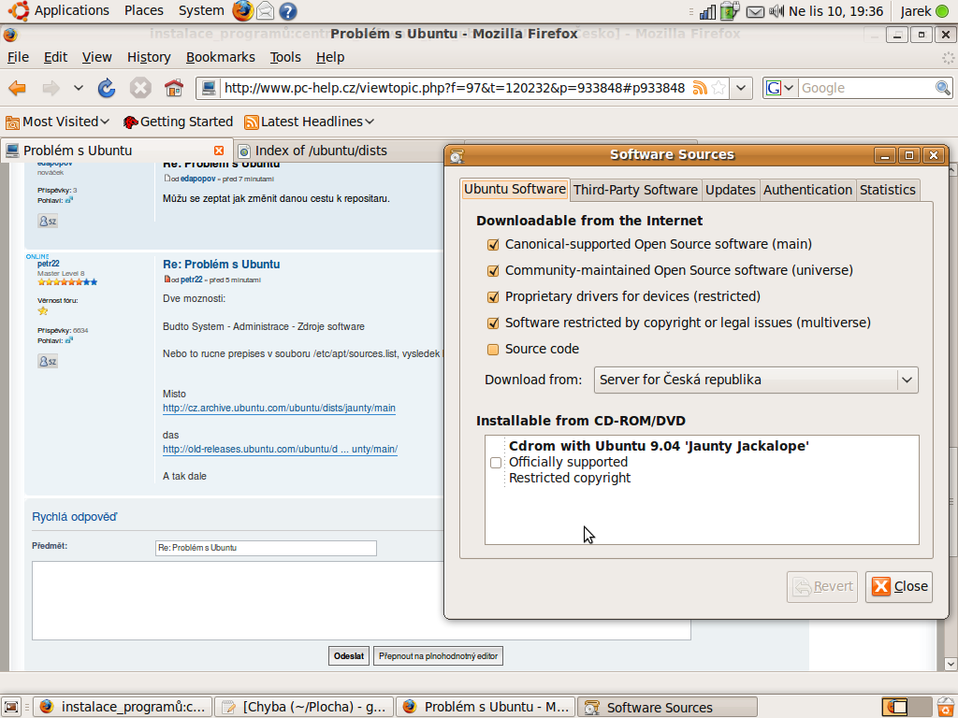
Task: Open the Firefox home page icon
Action: [x=174, y=89]
